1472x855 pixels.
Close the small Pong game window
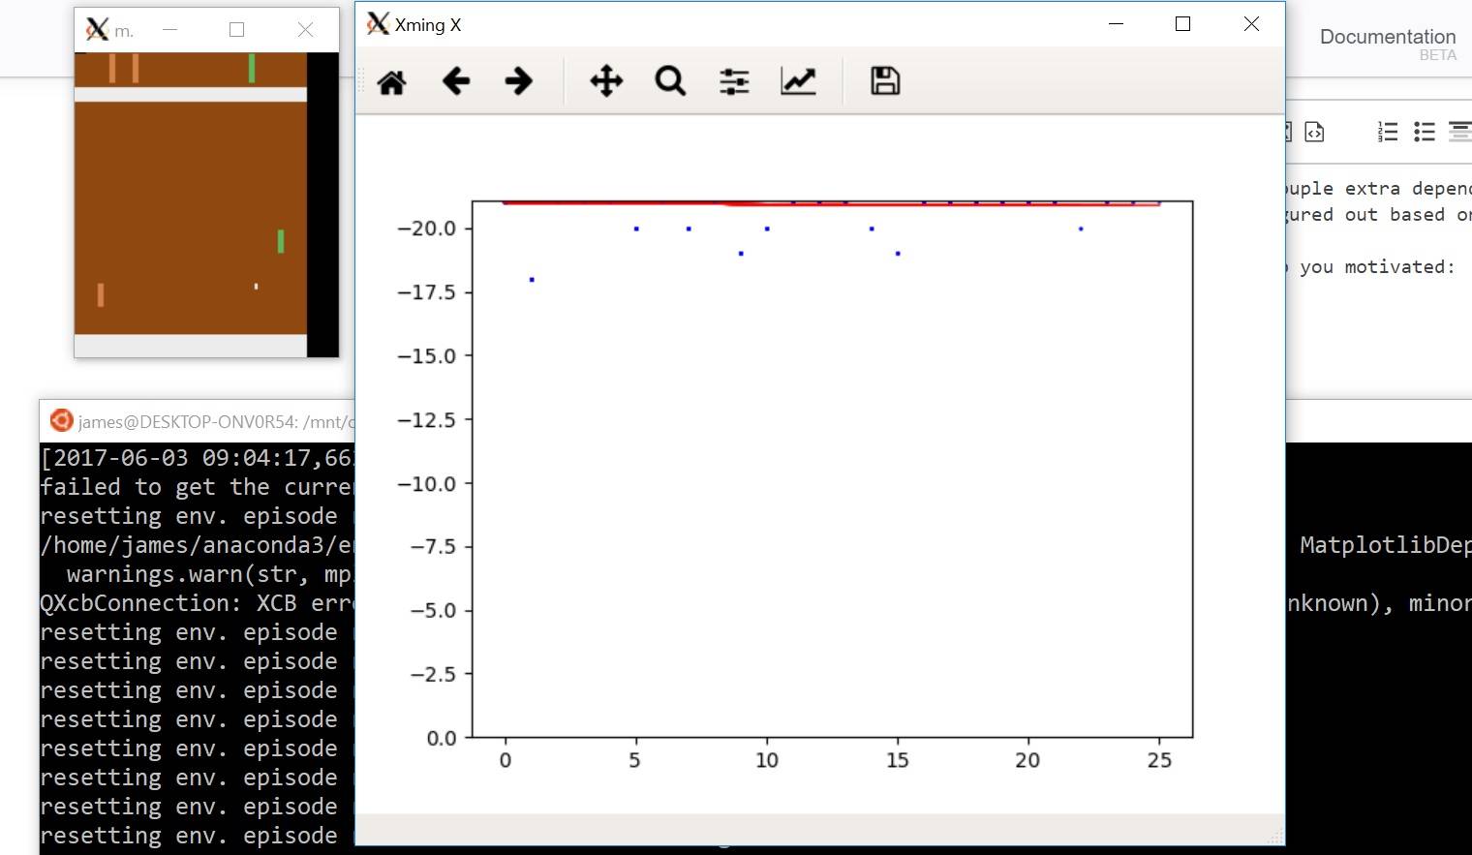click(x=305, y=30)
